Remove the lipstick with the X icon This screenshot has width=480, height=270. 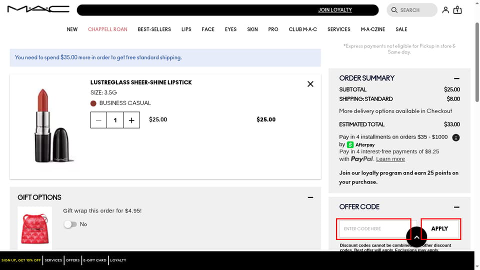pos(310,84)
